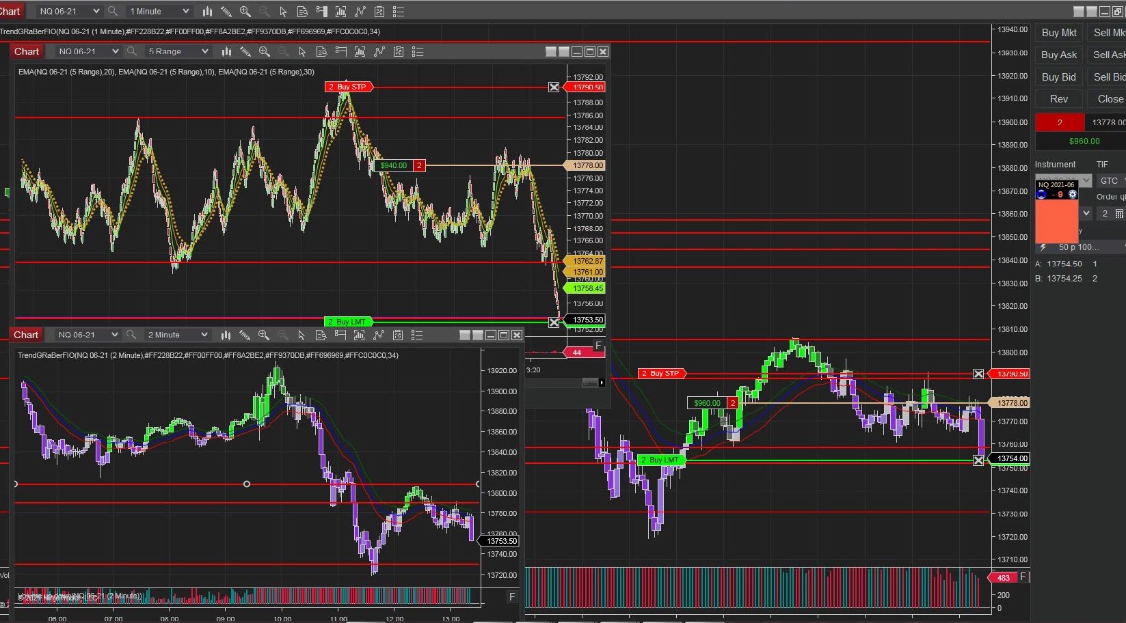The height and width of the screenshot is (623, 1126).
Task: Open drawing tools in 2 Minute chart toolbar
Action: click(245, 335)
